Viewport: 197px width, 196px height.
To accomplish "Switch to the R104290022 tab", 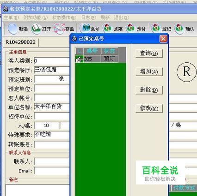I will 20,42.
